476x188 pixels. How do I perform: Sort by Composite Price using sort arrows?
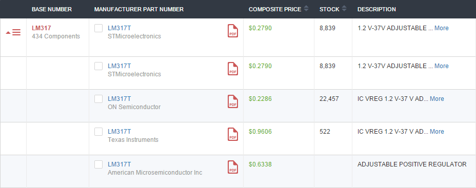[x=306, y=9]
